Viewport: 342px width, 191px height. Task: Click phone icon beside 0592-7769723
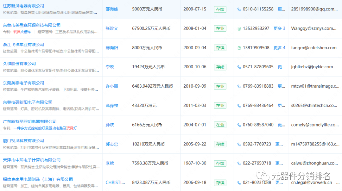pos(239,144)
